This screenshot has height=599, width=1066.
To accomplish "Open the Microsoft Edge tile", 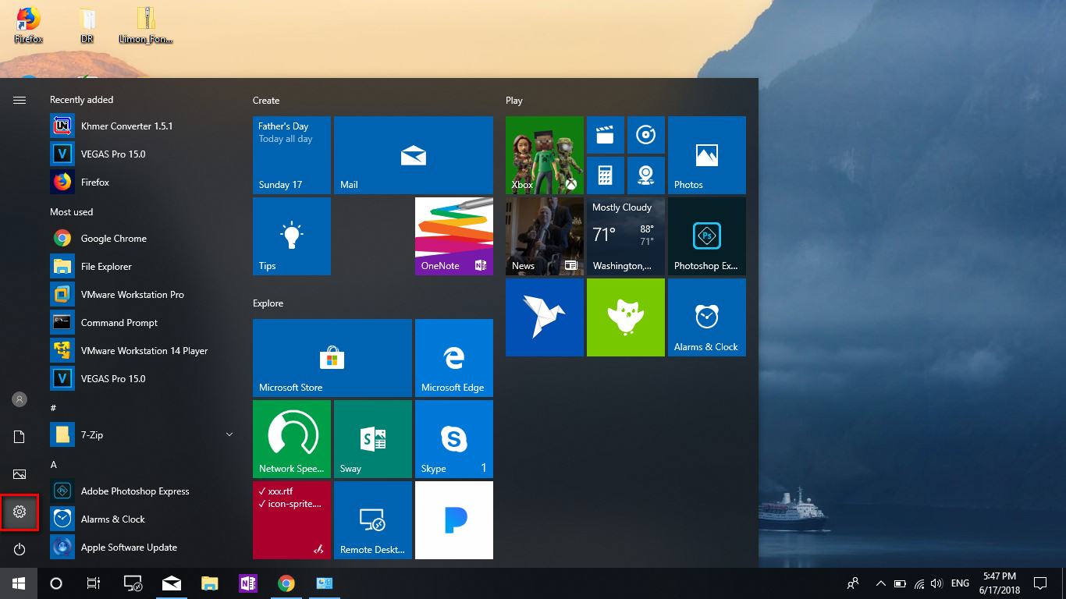I will pyautogui.click(x=453, y=358).
